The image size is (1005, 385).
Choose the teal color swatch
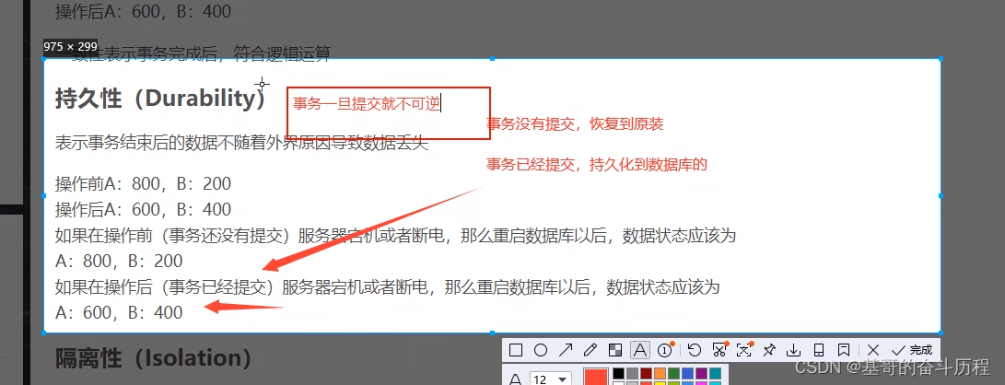pos(715,373)
